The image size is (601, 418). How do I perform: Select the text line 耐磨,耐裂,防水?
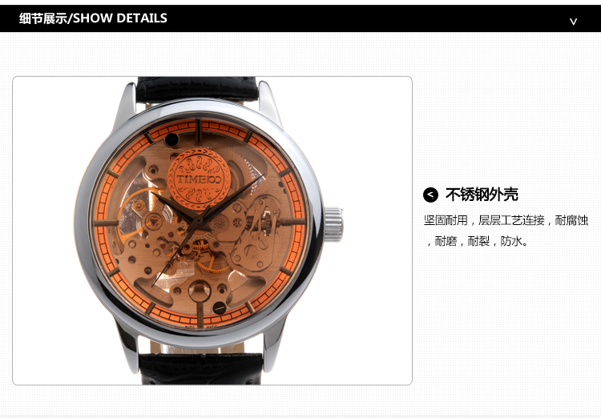coord(478,241)
